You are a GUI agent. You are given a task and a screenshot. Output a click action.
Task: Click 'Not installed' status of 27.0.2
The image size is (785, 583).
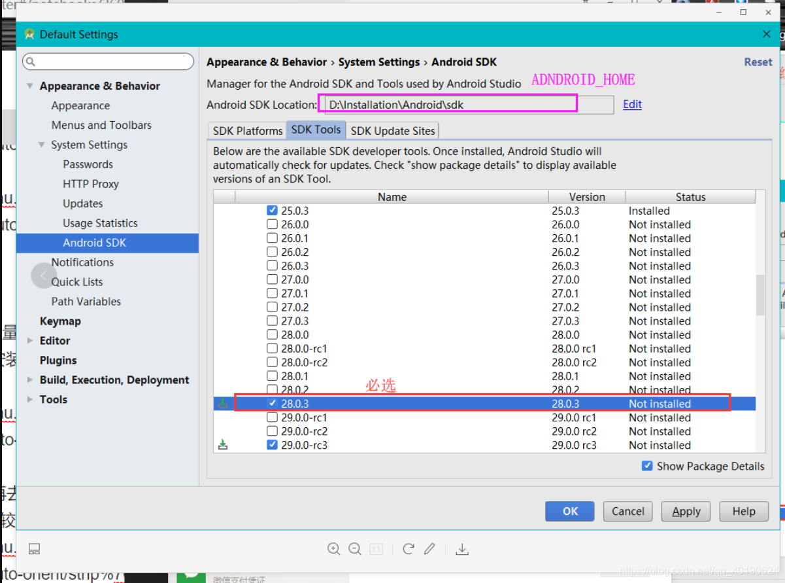click(660, 307)
